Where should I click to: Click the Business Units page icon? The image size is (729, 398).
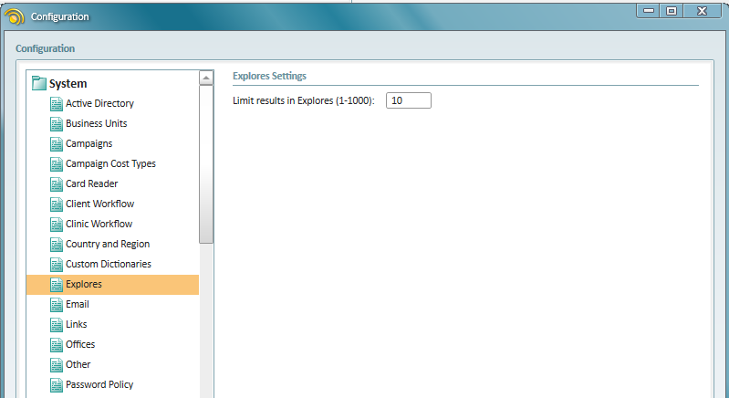pyautogui.click(x=57, y=123)
